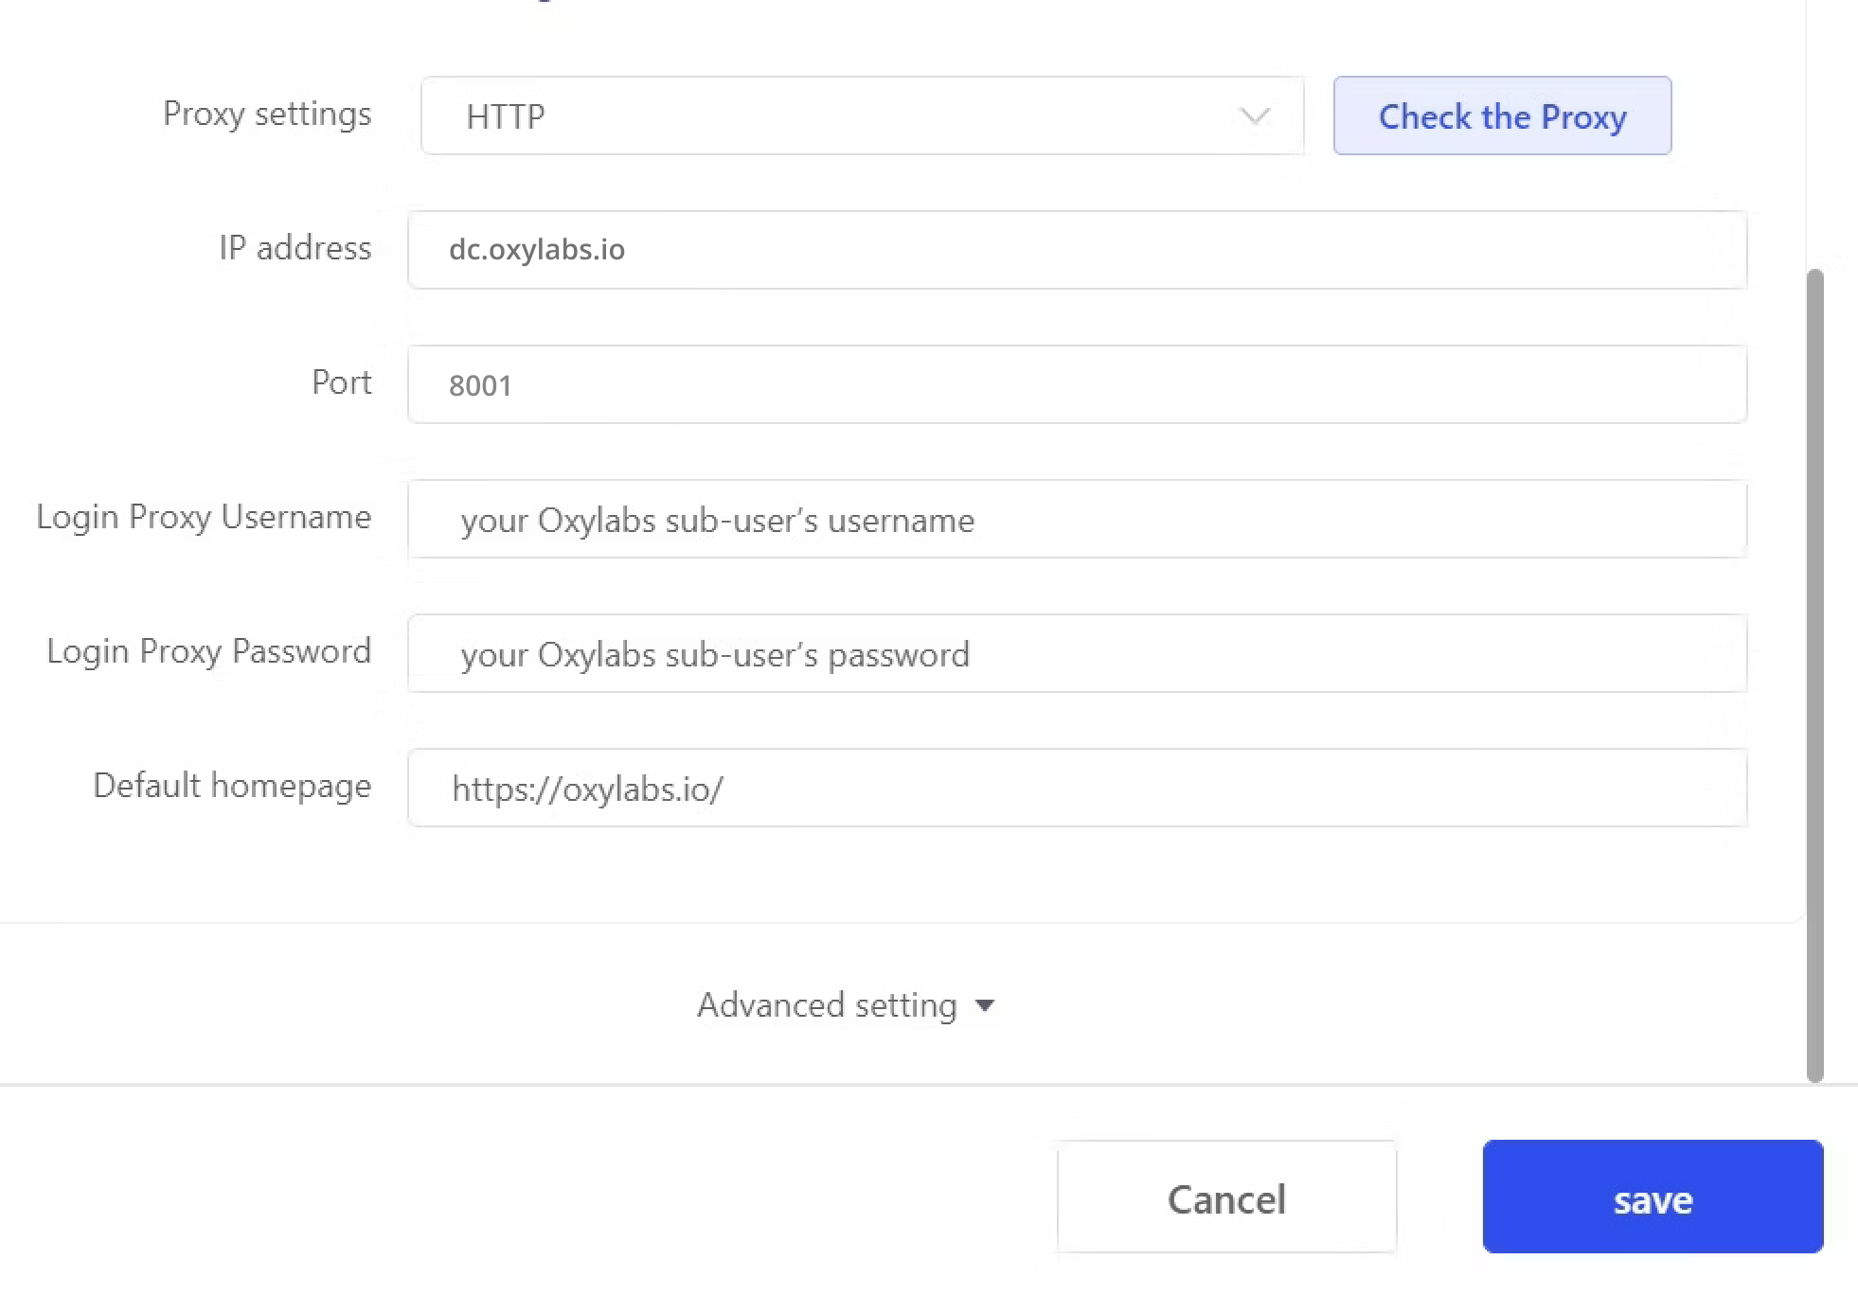Open the HTTP proxy type dropdown
1858x1295 pixels.
(862, 116)
